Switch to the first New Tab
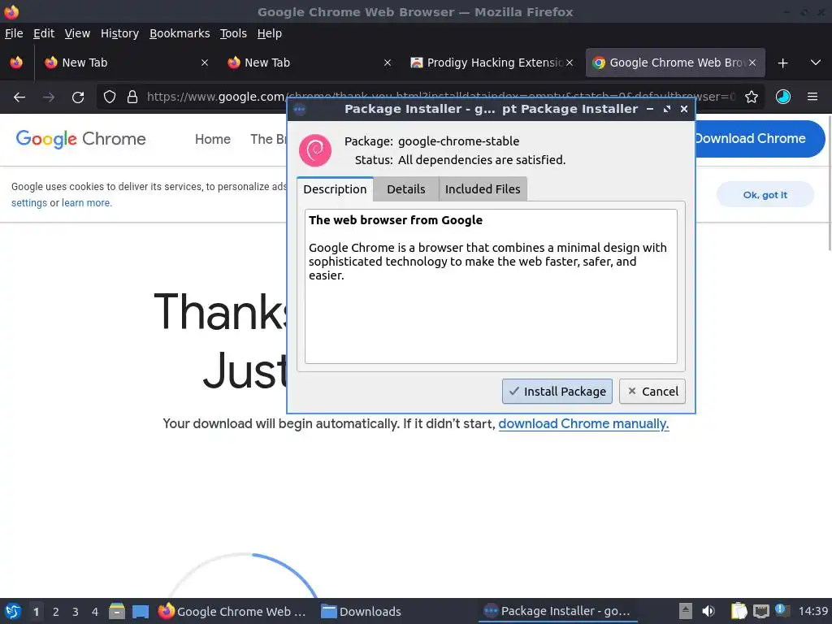This screenshot has height=624, width=832. (x=126, y=63)
